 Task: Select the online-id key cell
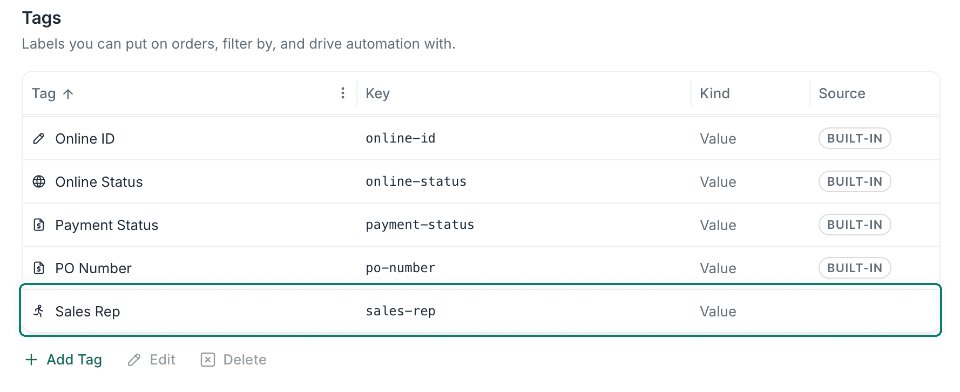pos(401,139)
